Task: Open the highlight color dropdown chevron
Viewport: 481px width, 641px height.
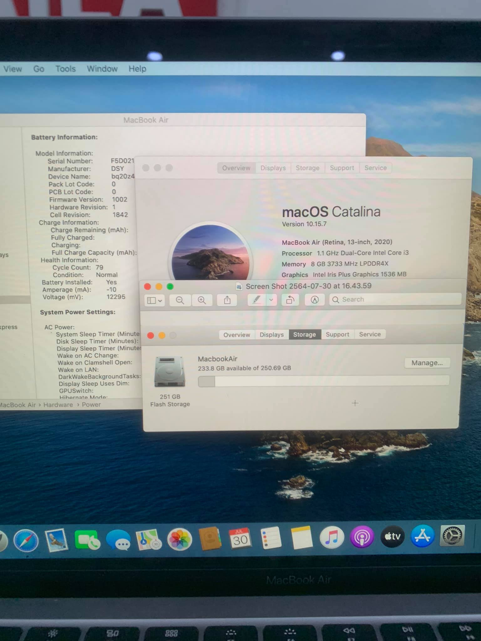Action: pyautogui.click(x=271, y=300)
